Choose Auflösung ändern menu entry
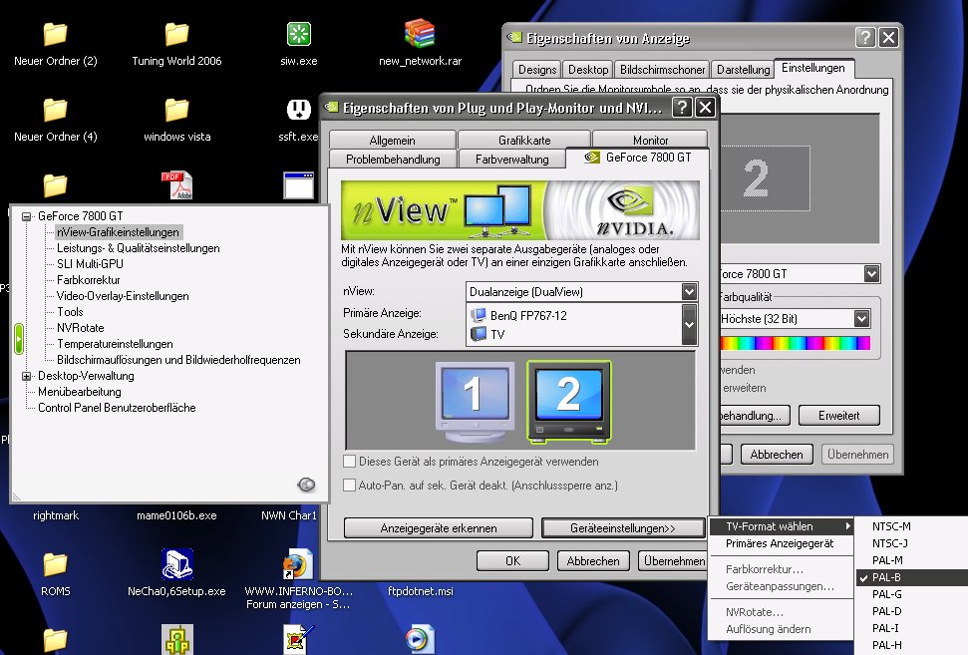 coord(781,629)
